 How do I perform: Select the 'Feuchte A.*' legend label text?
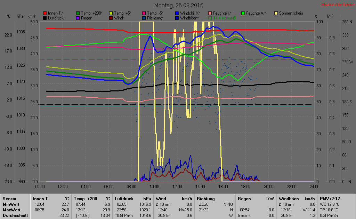click(256, 13)
